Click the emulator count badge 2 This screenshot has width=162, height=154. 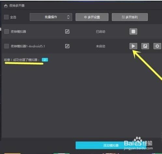45,60
